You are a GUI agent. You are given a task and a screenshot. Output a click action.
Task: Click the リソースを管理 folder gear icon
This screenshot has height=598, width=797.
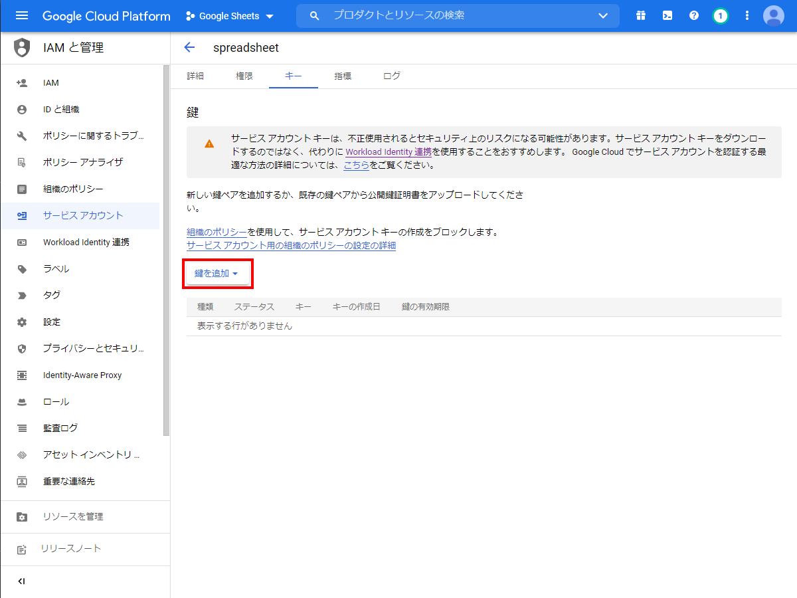click(22, 517)
